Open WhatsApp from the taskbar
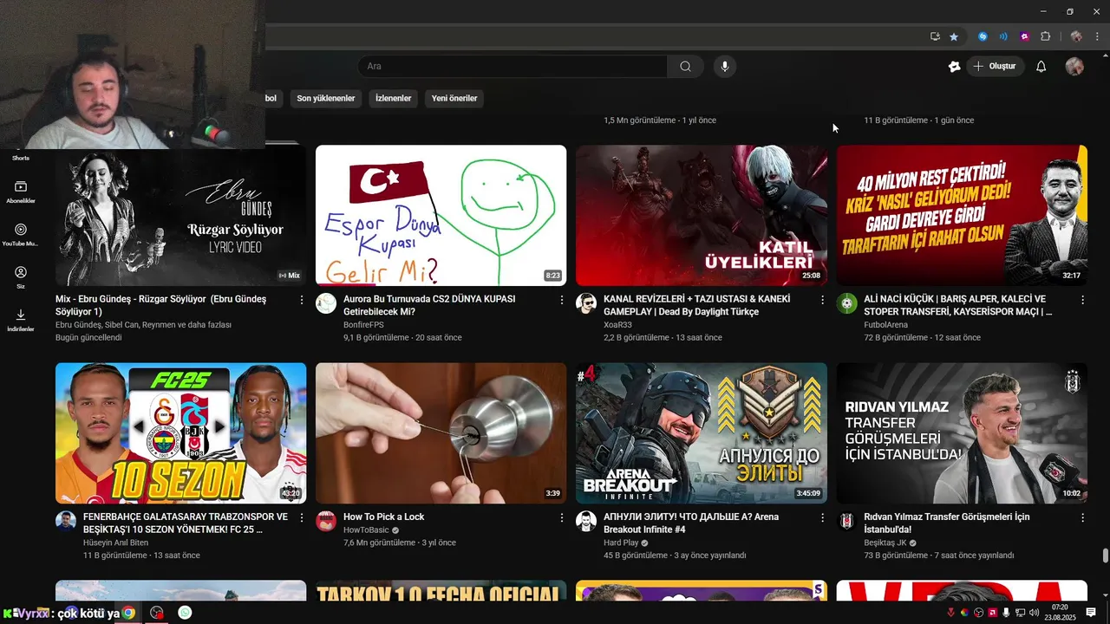The image size is (1110, 624). (x=185, y=613)
